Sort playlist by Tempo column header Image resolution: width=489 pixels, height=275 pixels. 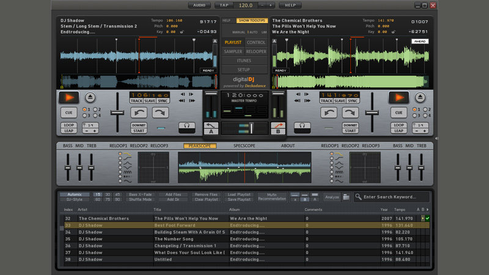coord(400,210)
